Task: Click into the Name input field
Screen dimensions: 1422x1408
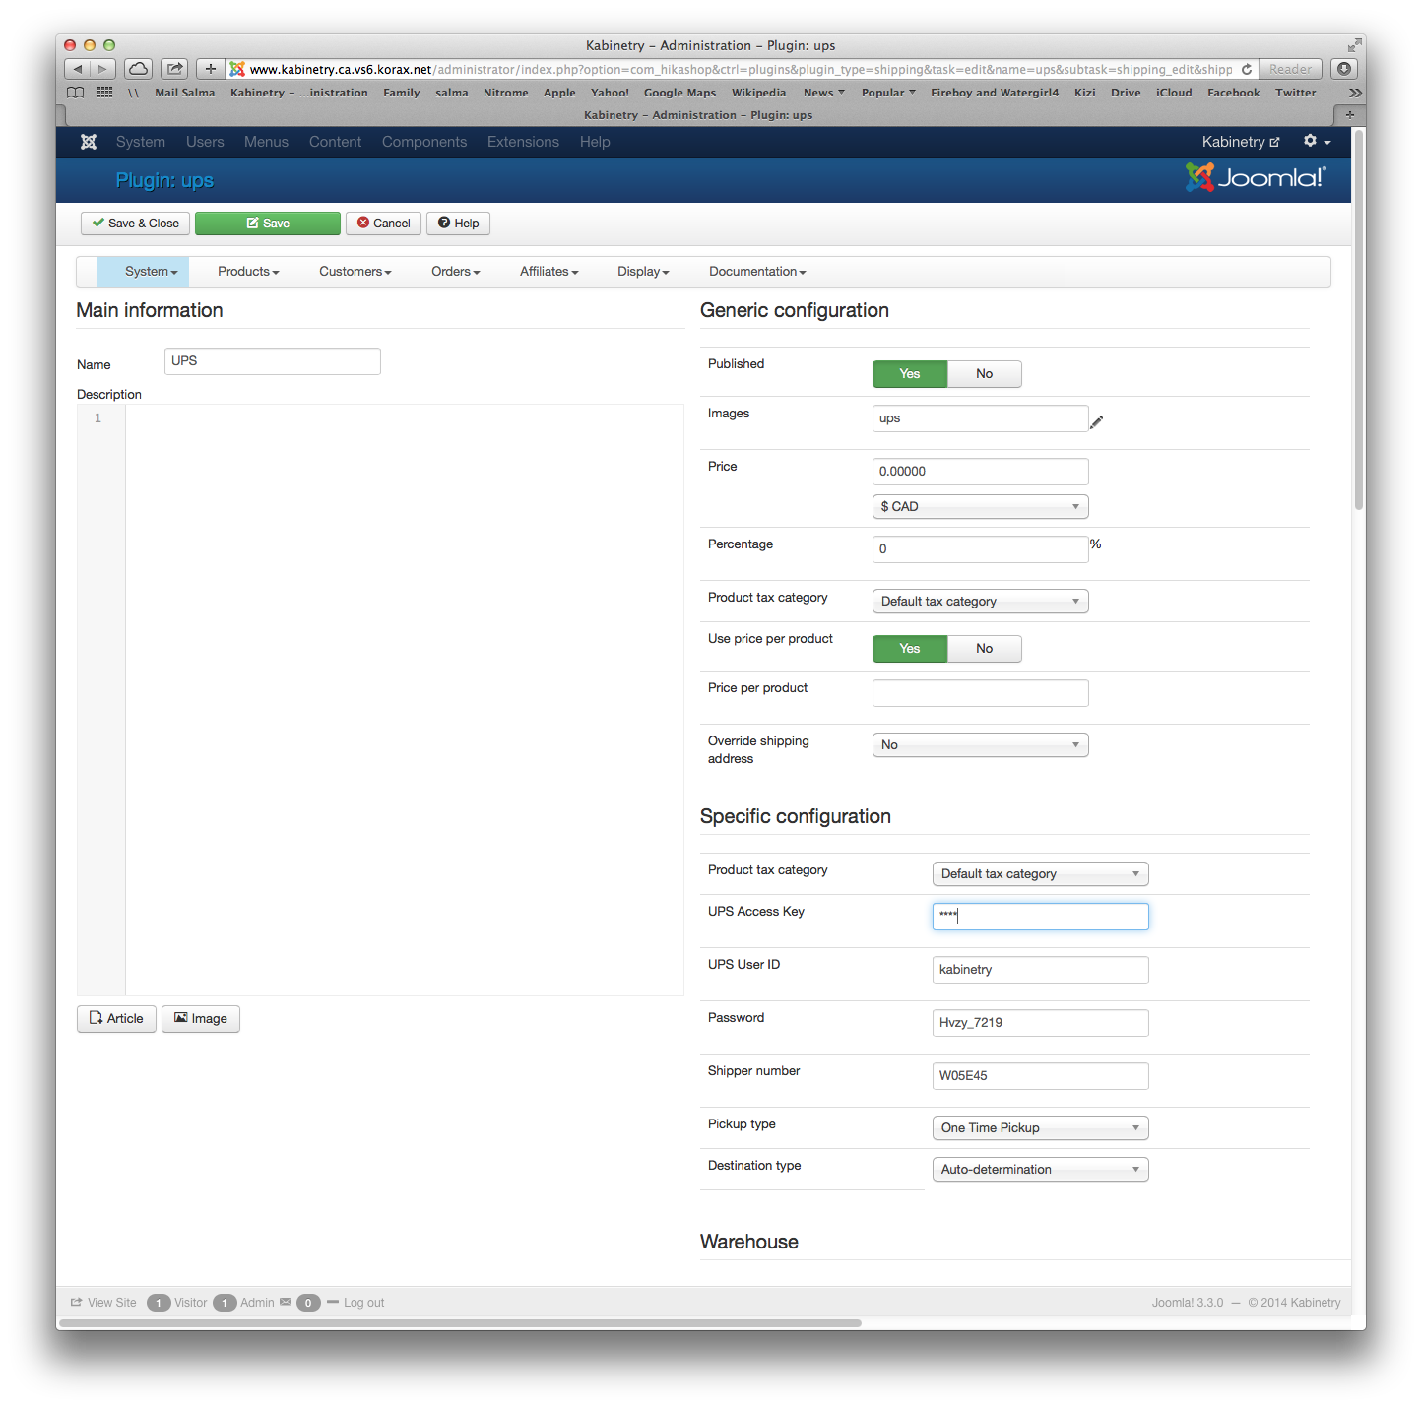Action: (273, 361)
